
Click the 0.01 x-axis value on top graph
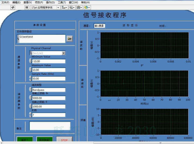click(x=188, y=62)
